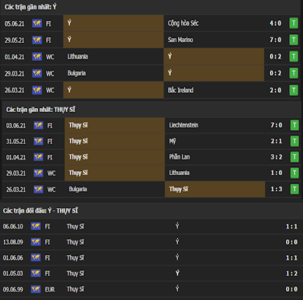The height and width of the screenshot is (300, 303).
Task: Click the 7 : 0 score for Ý vs San Marino
Action: 275,40
